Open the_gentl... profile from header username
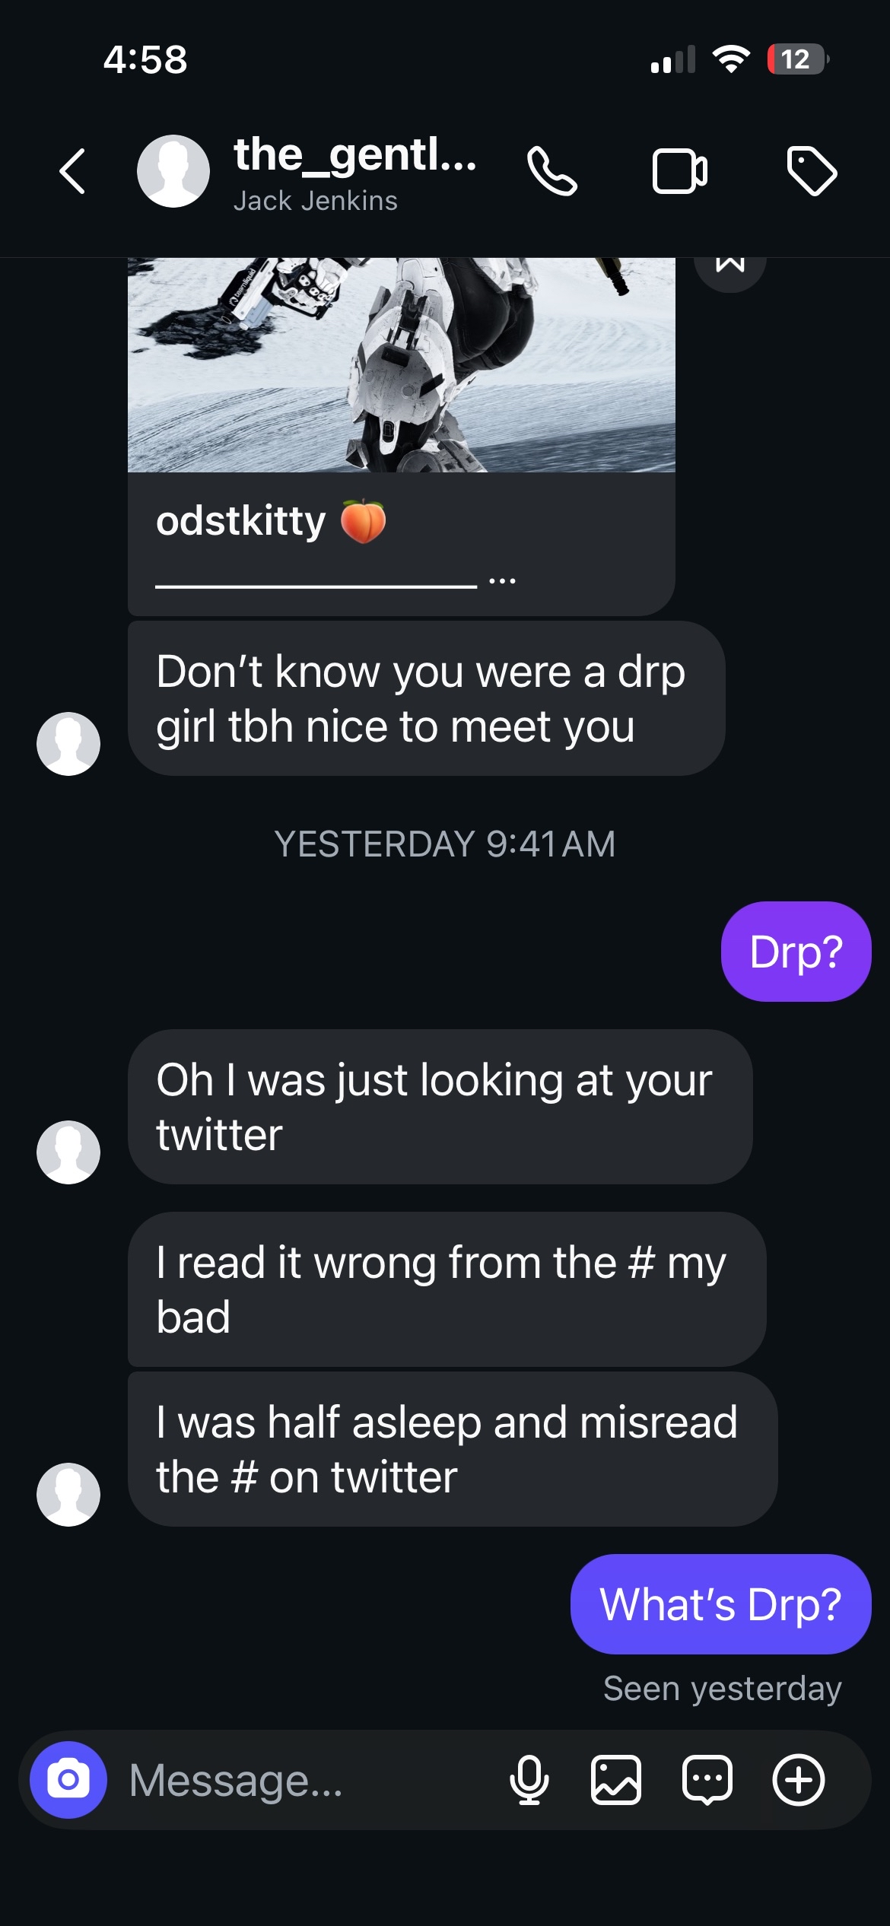Screen dimensions: 890x1926 pos(355,155)
